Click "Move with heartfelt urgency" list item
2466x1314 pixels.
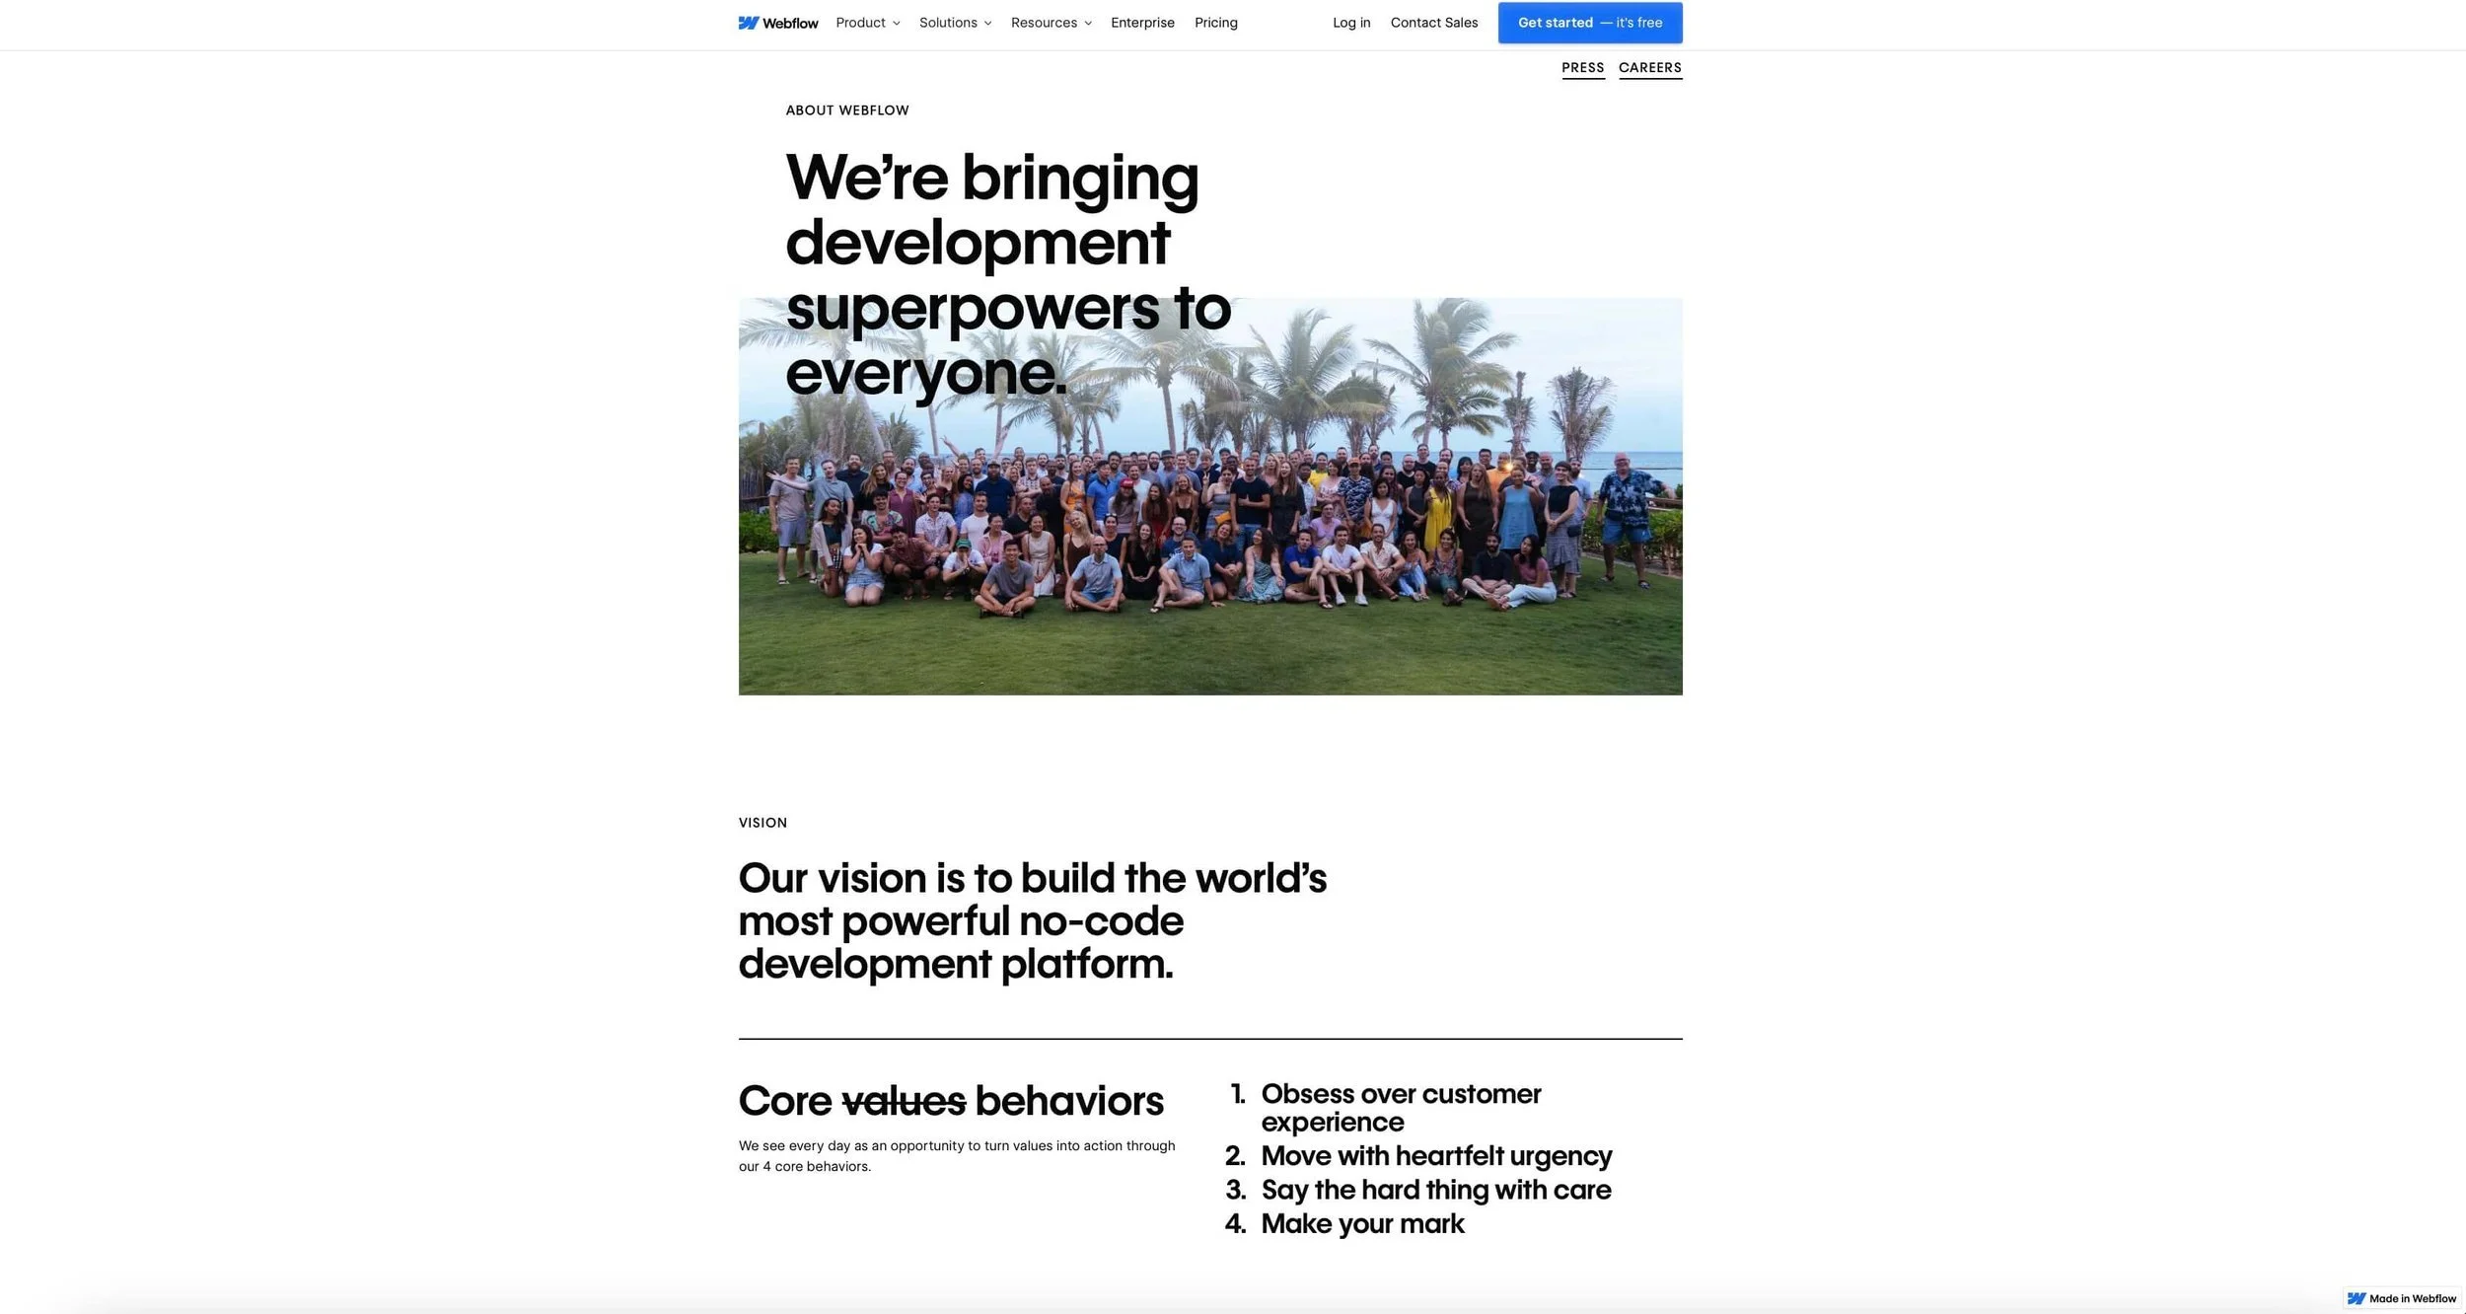point(1435,1155)
